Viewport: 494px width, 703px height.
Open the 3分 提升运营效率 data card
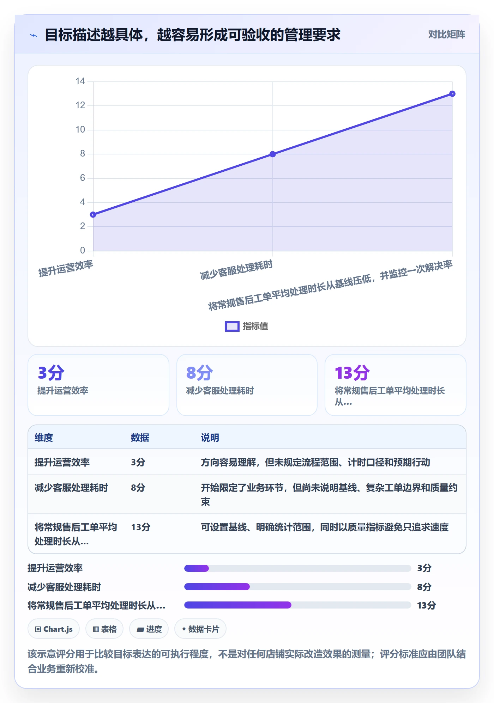pyautogui.click(x=98, y=385)
